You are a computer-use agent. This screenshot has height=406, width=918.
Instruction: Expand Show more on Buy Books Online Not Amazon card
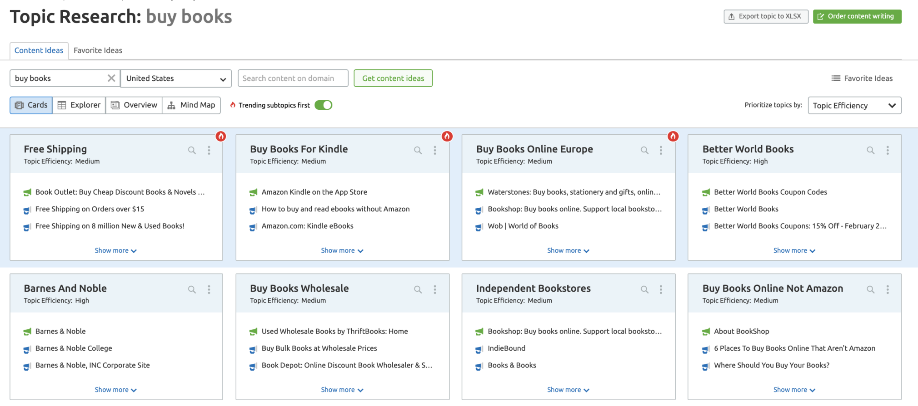pos(794,390)
